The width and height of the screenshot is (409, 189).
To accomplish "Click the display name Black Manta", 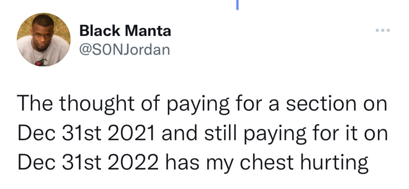I will pyautogui.click(x=125, y=30).
